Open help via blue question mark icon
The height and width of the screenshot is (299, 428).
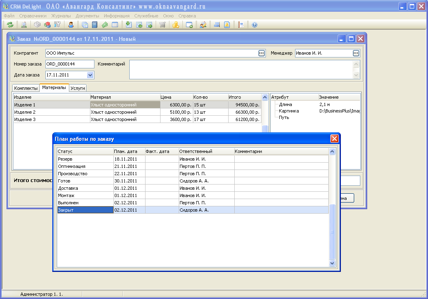click(x=255, y=25)
